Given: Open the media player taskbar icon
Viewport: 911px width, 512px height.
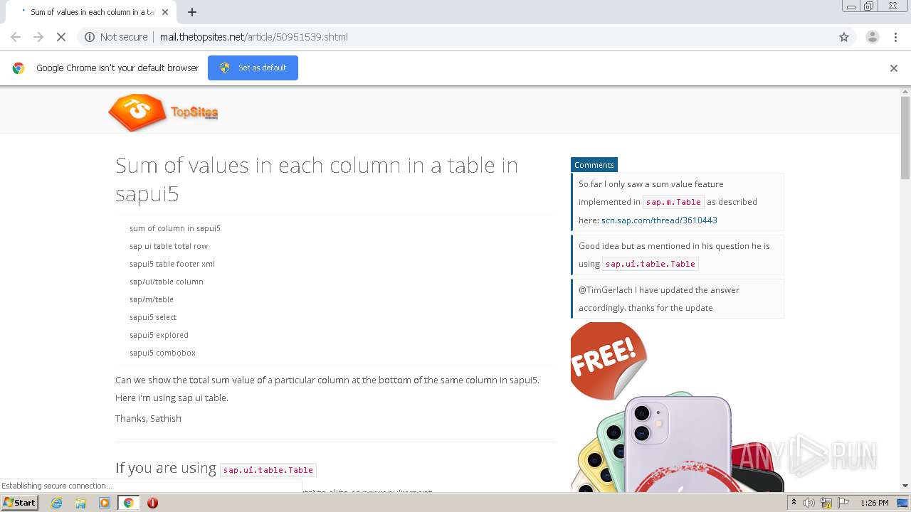Looking at the screenshot, I should tap(105, 503).
